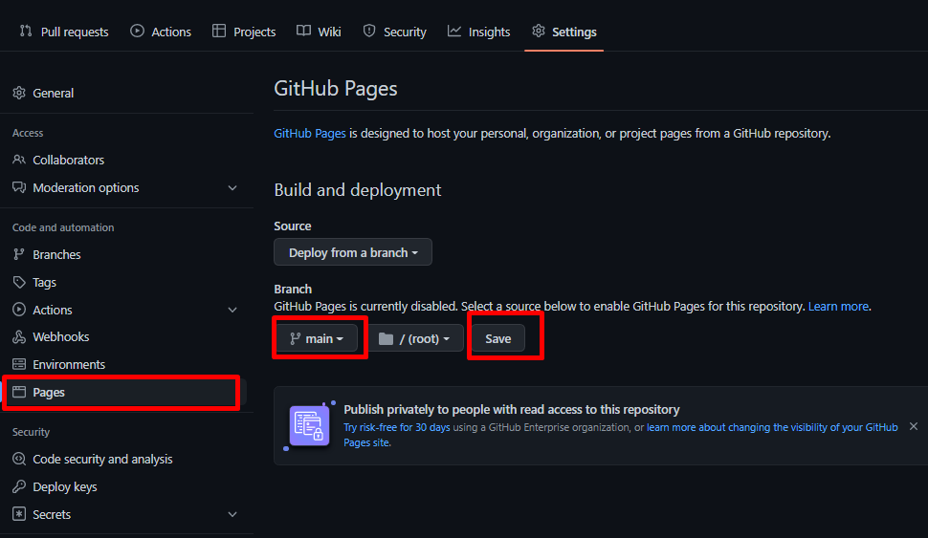Open the main branch dropdown
Viewport: 928px width, 538px height.
(x=317, y=339)
